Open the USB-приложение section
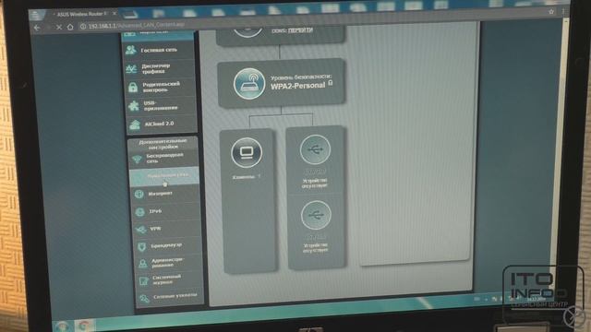 click(x=162, y=106)
